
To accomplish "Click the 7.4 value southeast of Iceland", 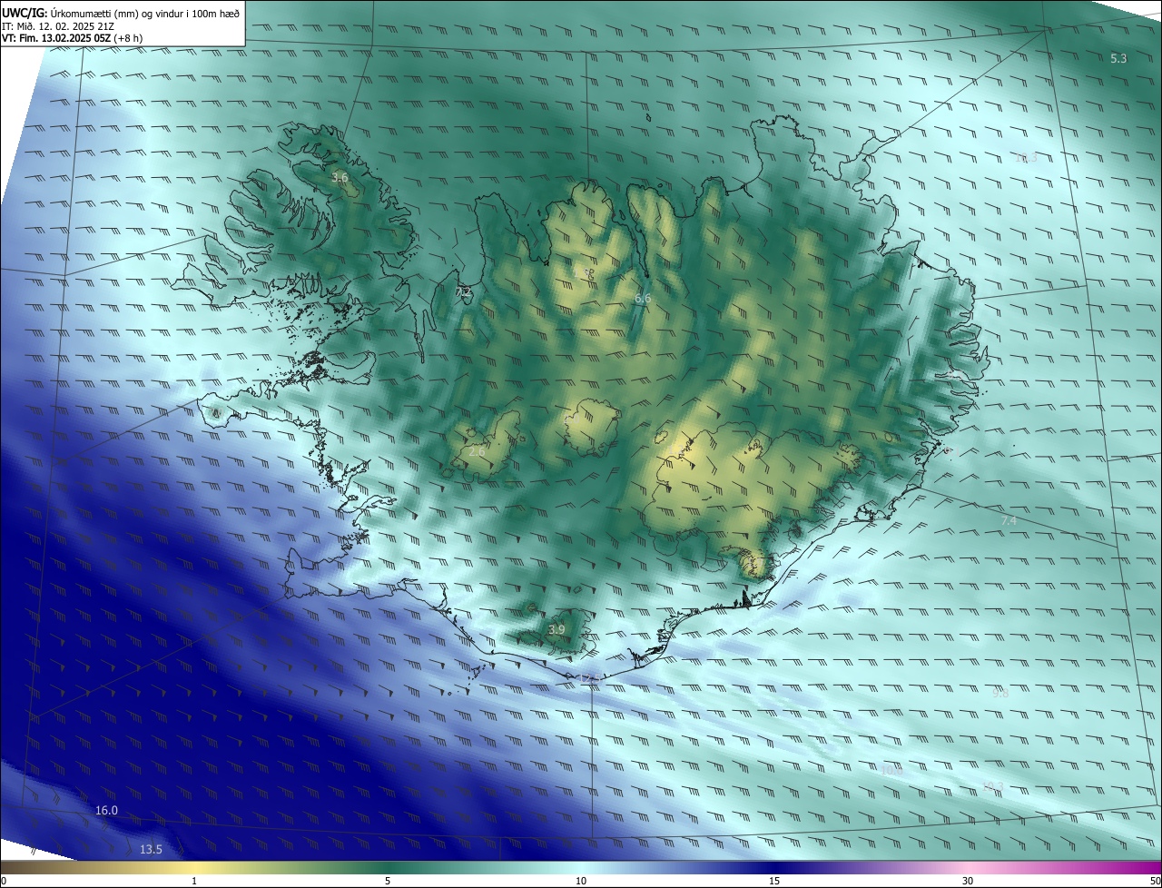I will click(1009, 520).
